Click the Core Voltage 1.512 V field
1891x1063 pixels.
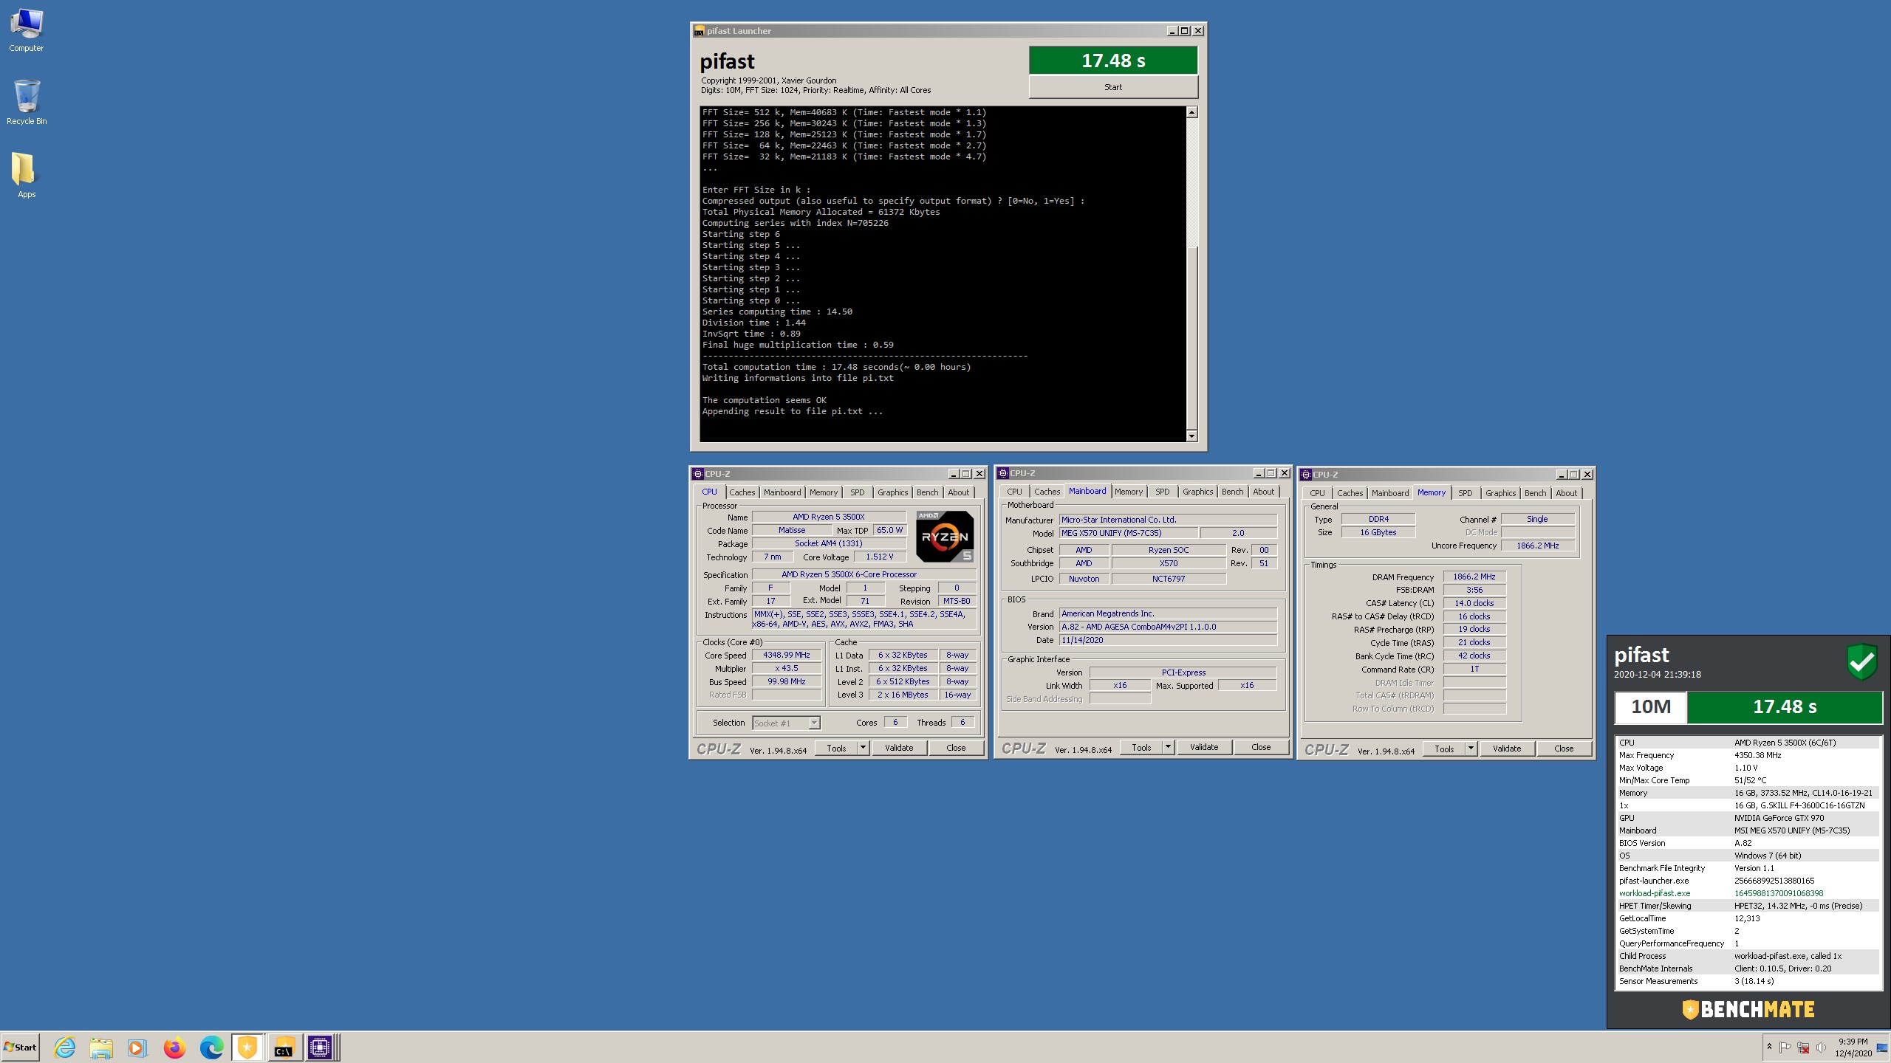click(880, 557)
